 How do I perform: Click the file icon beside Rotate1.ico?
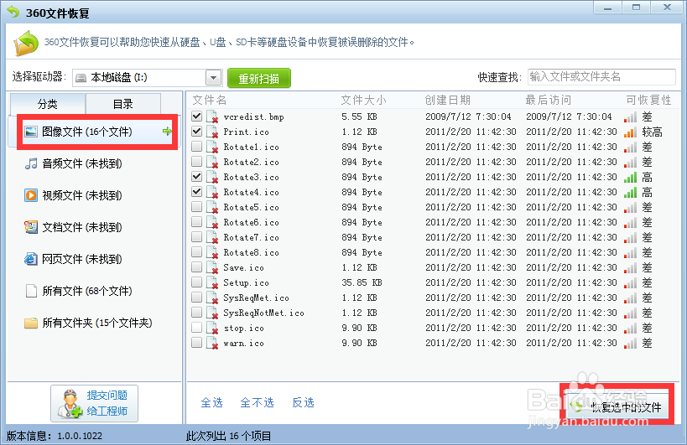[x=212, y=147]
